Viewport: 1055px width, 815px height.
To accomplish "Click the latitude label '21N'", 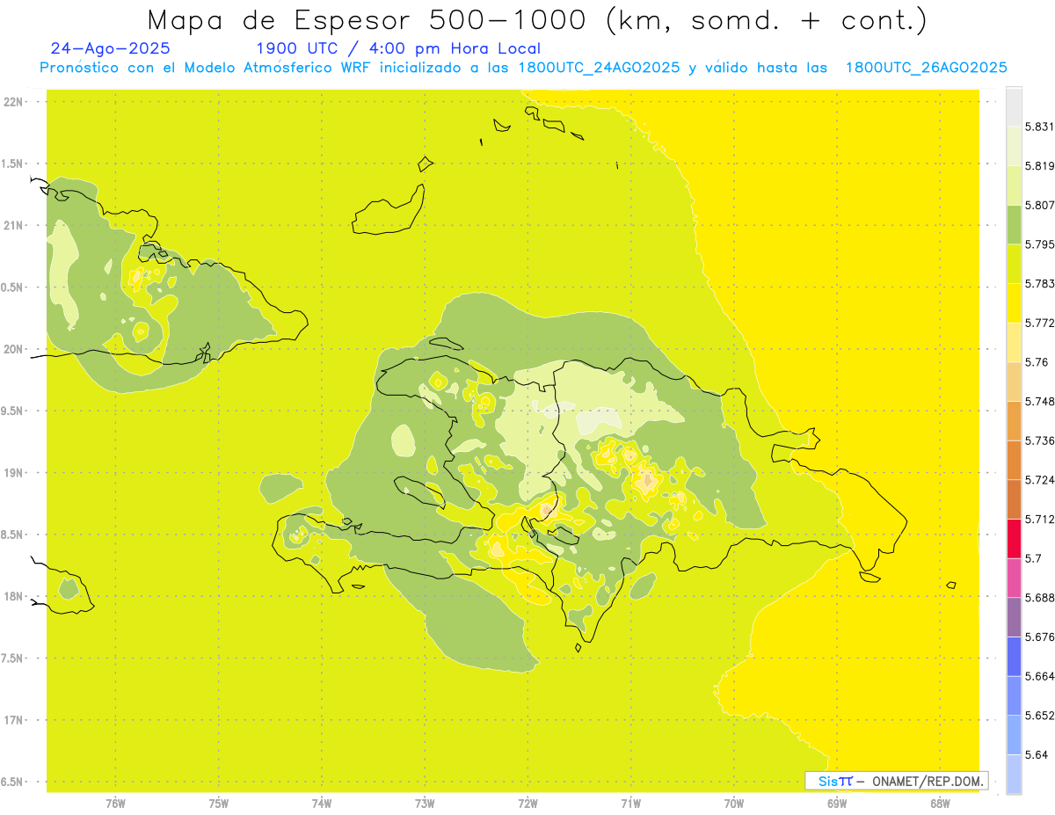I will pyautogui.click(x=13, y=226).
